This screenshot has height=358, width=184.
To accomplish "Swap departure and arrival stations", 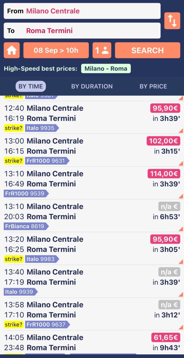I will point(172,21).
